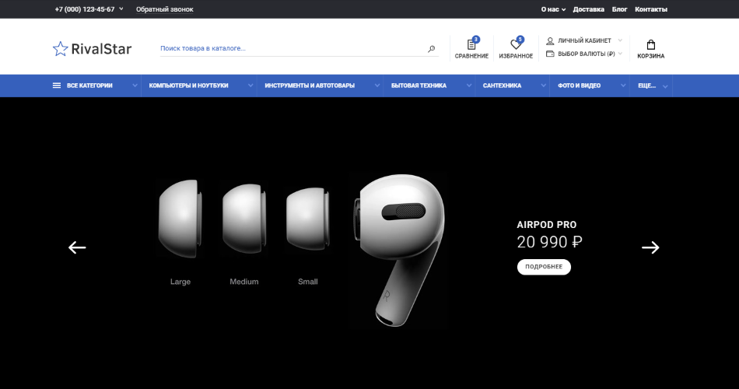The image size is (739, 389).
Task: Open the Сантехника category
Action: (x=502, y=86)
